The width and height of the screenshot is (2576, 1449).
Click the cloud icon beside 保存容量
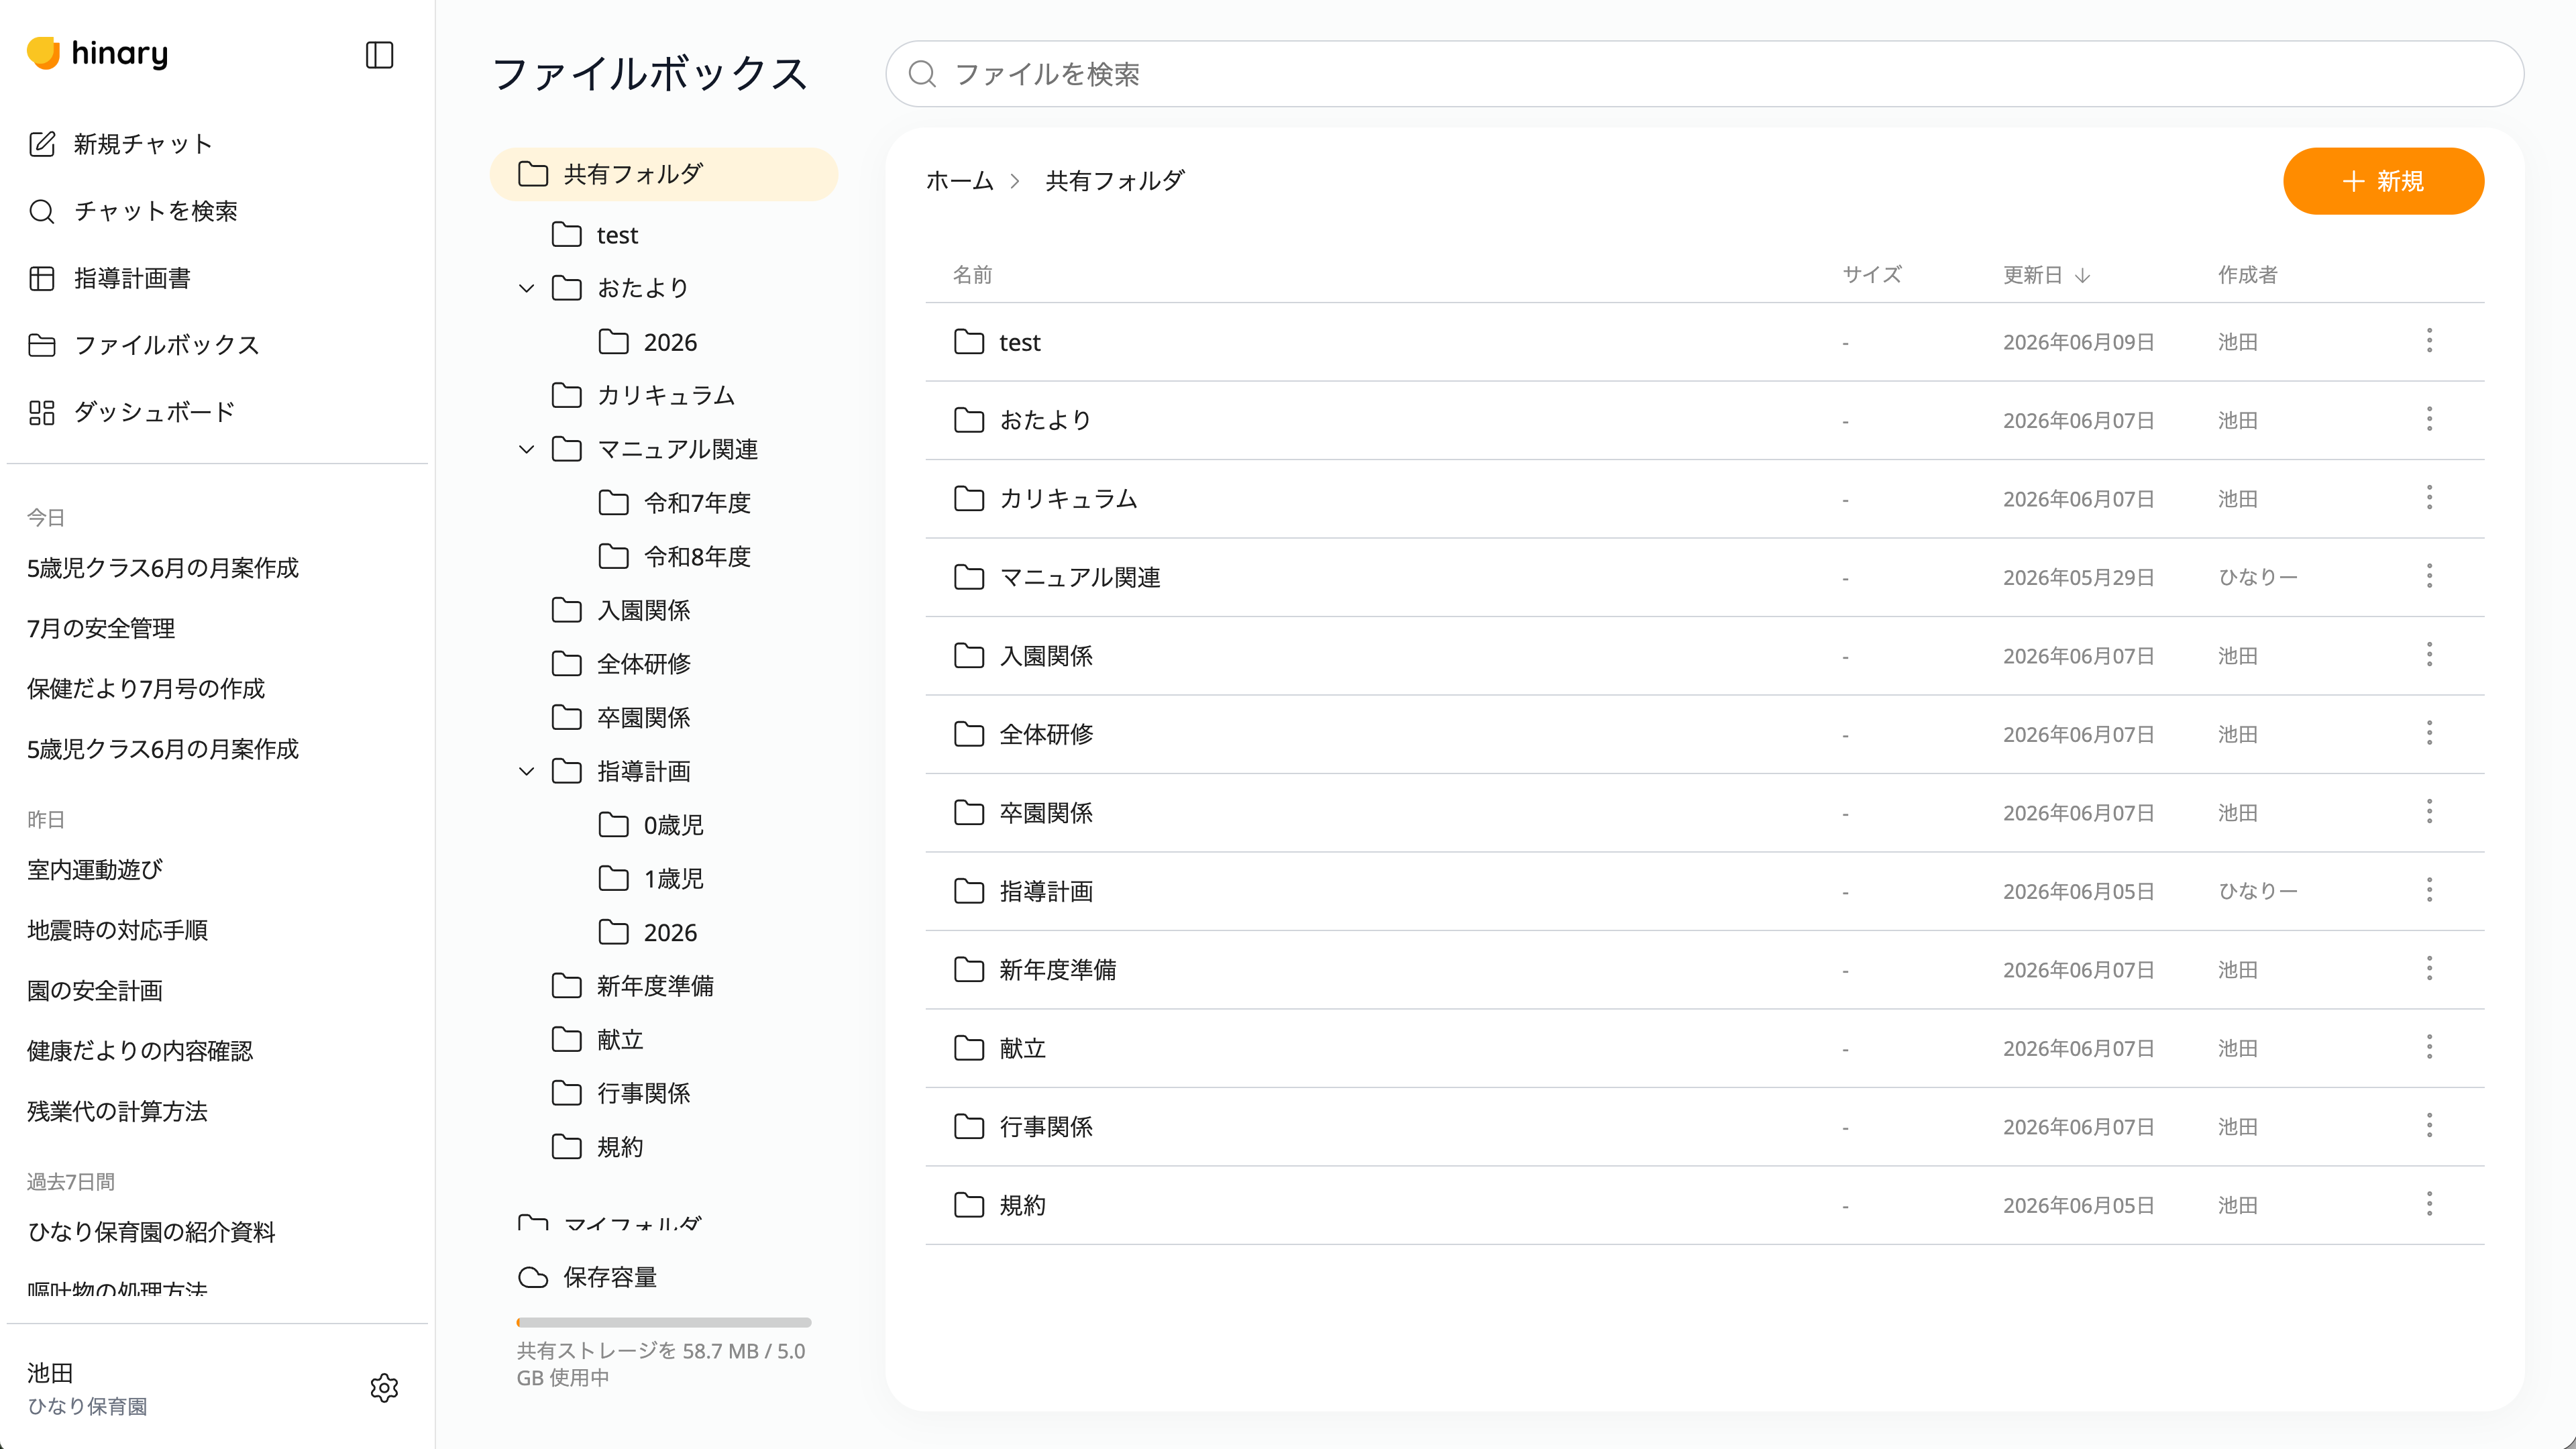(533, 1277)
